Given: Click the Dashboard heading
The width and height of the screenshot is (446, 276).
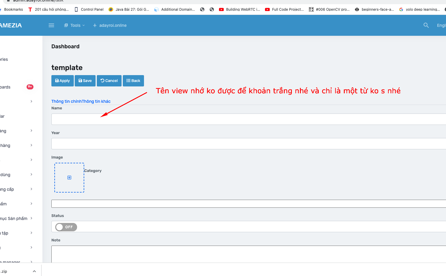Looking at the screenshot, I should coord(65,46).
